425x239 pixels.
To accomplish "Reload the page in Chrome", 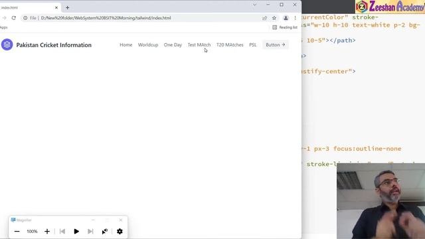I will click(x=13, y=18).
